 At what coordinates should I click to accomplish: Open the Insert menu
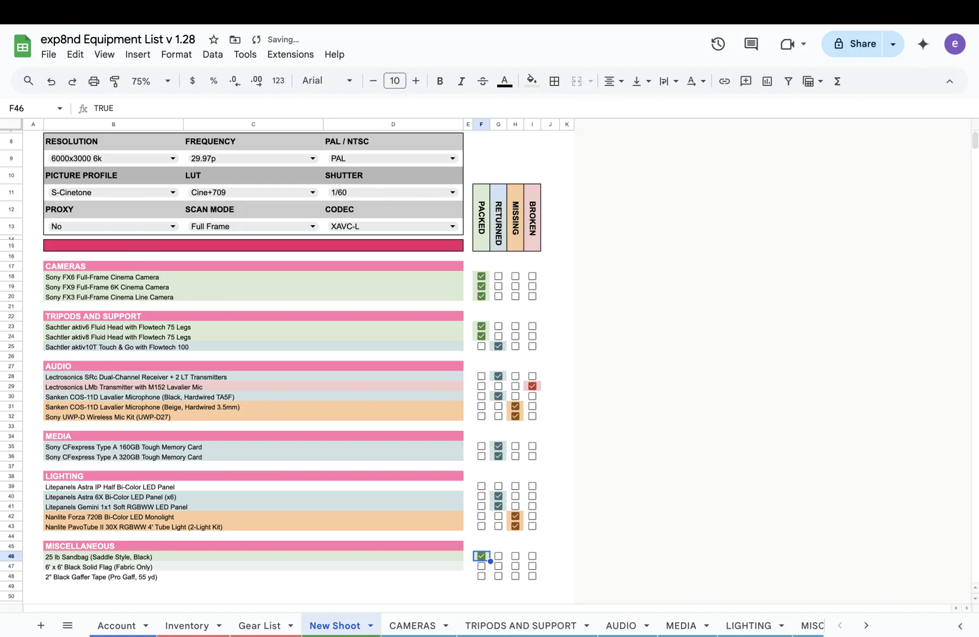click(138, 54)
